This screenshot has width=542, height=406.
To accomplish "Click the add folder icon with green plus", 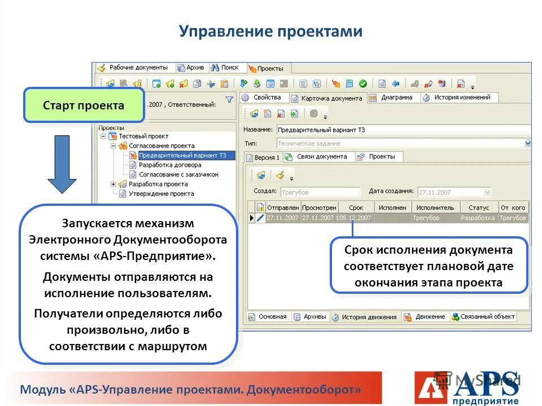I will point(170,83).
